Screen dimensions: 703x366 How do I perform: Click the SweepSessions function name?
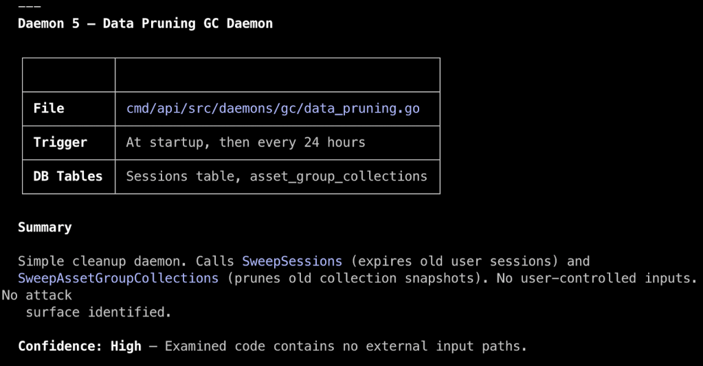tap(292, 262)
